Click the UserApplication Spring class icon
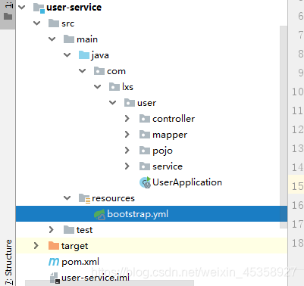Image resolution: width=304 pixels, height=286 pixels. pyautogui.click(x=145, y=182)
